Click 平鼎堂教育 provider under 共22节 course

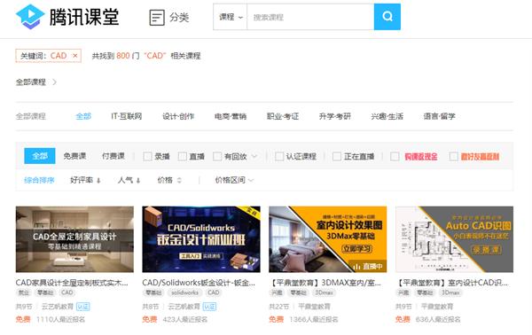314,307
